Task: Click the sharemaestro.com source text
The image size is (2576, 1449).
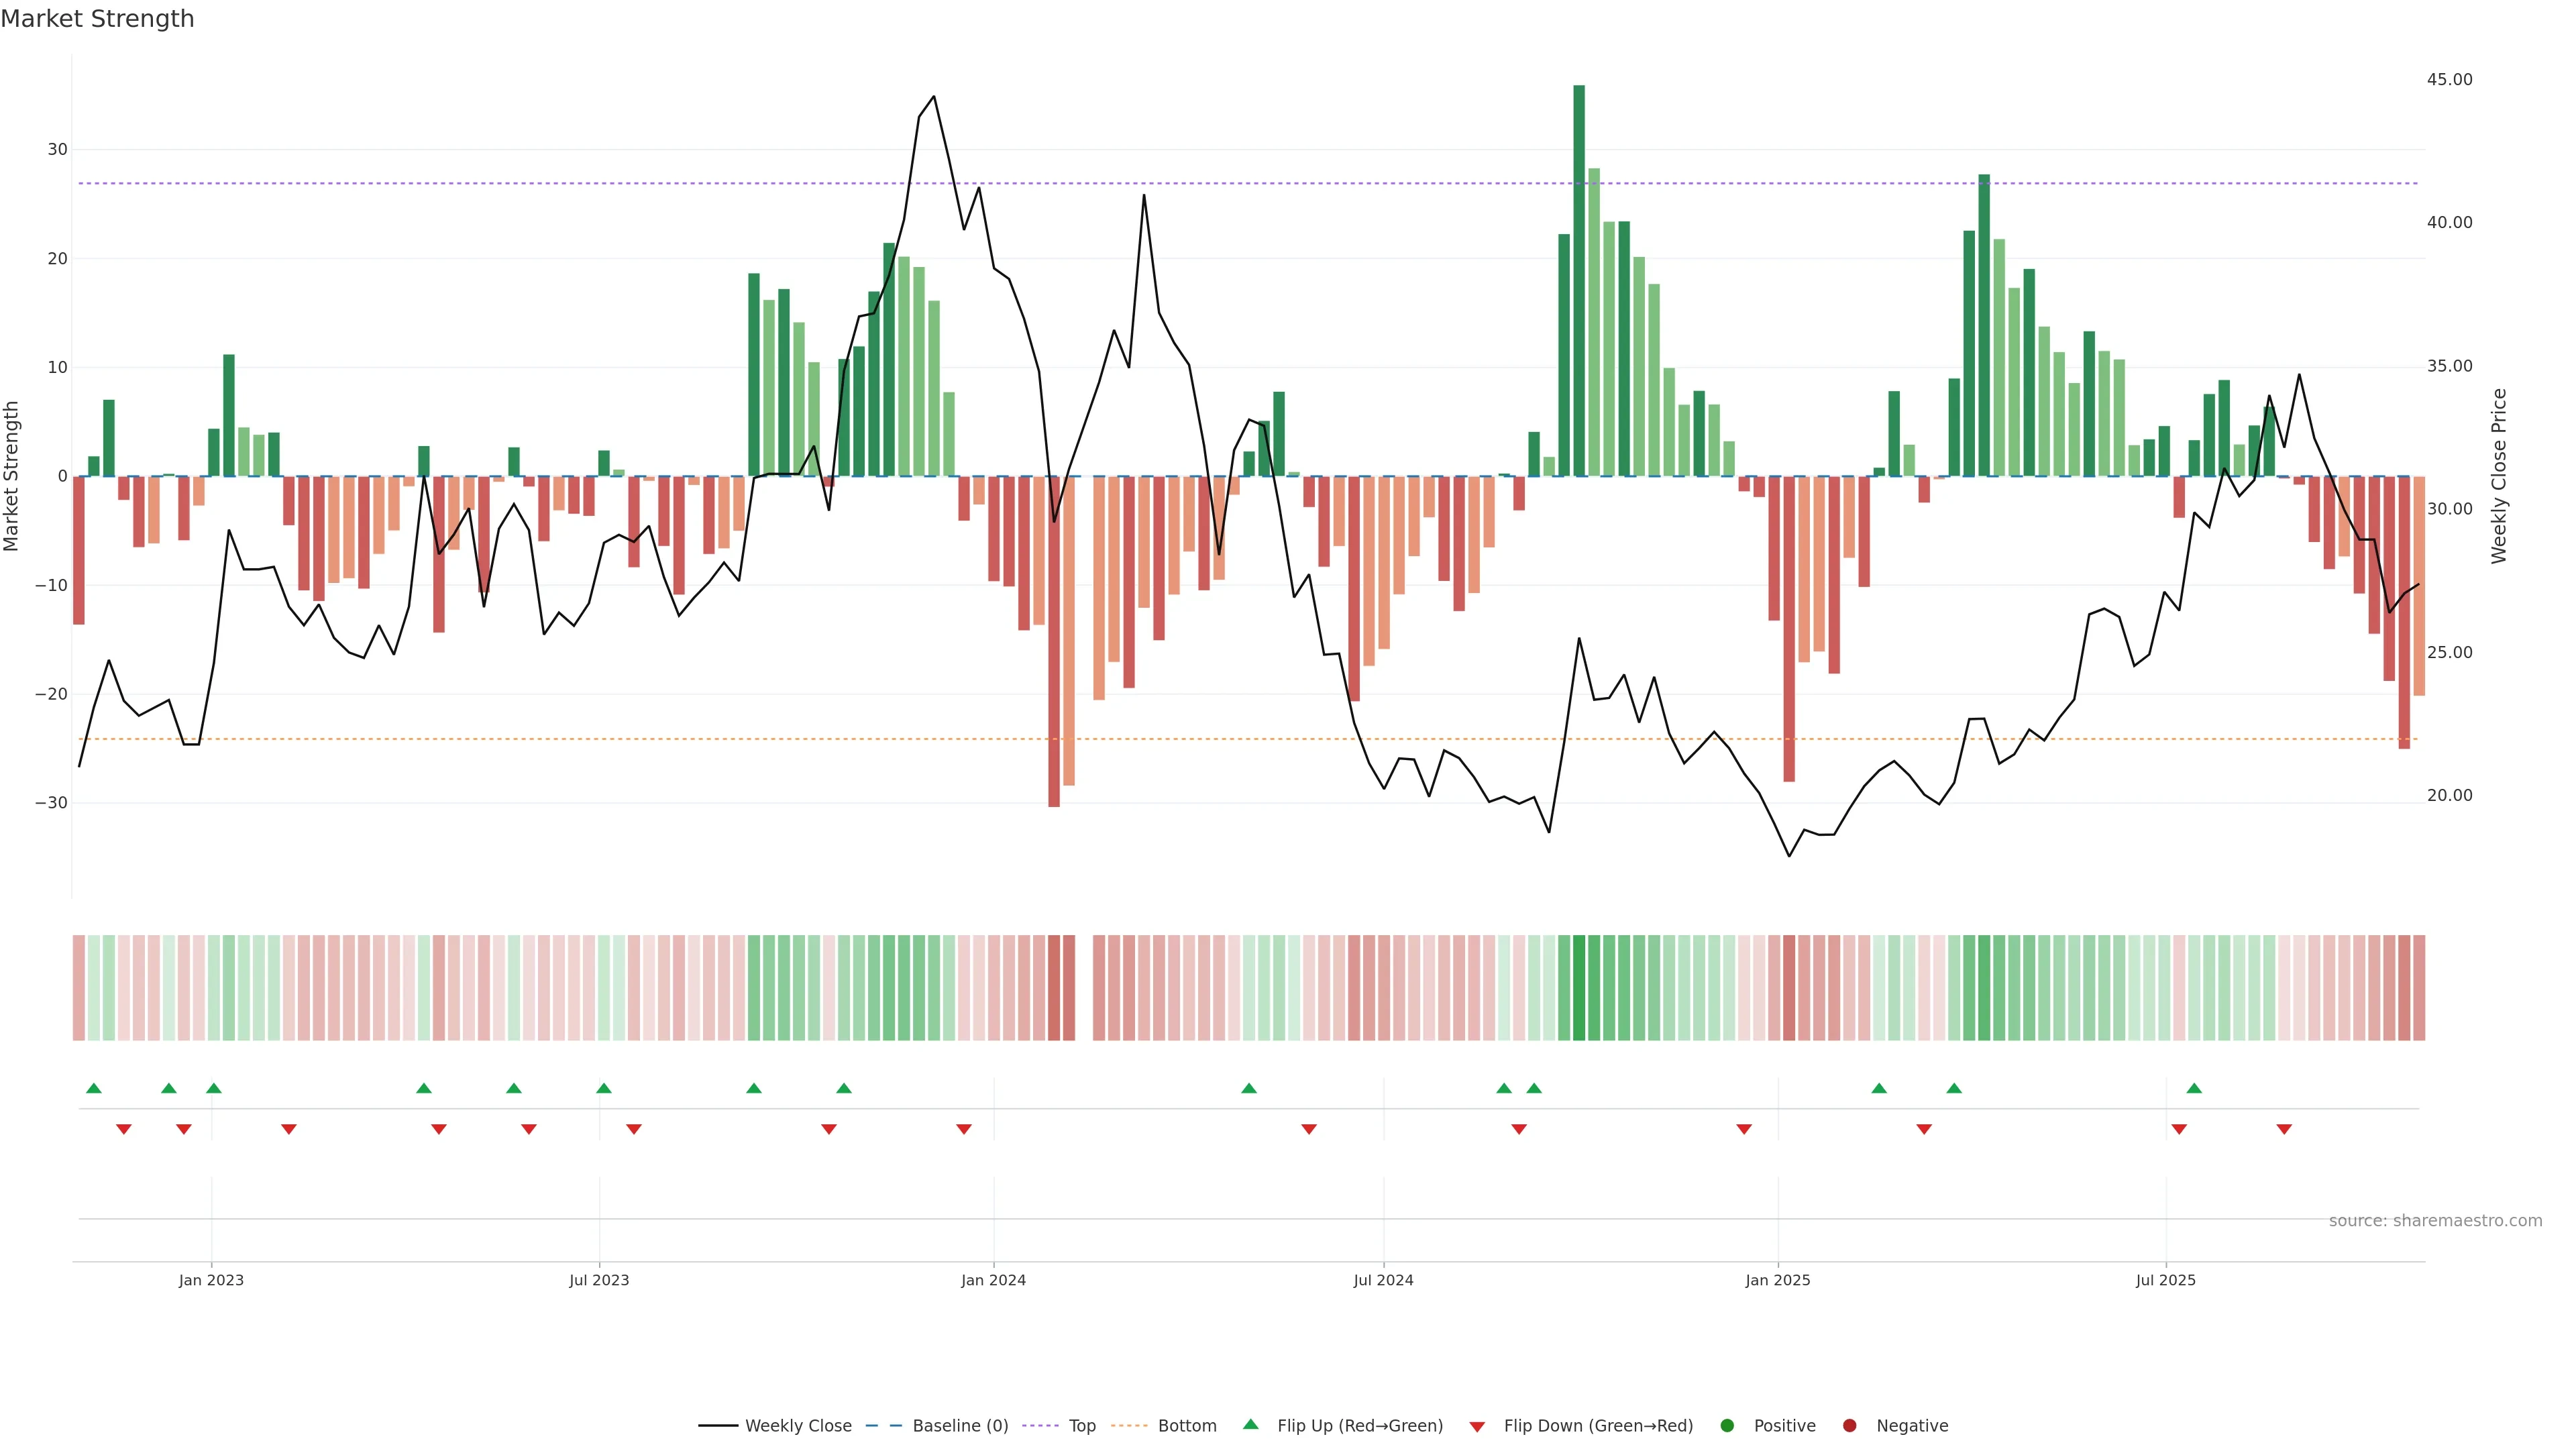Action: click(2435, 1221)
